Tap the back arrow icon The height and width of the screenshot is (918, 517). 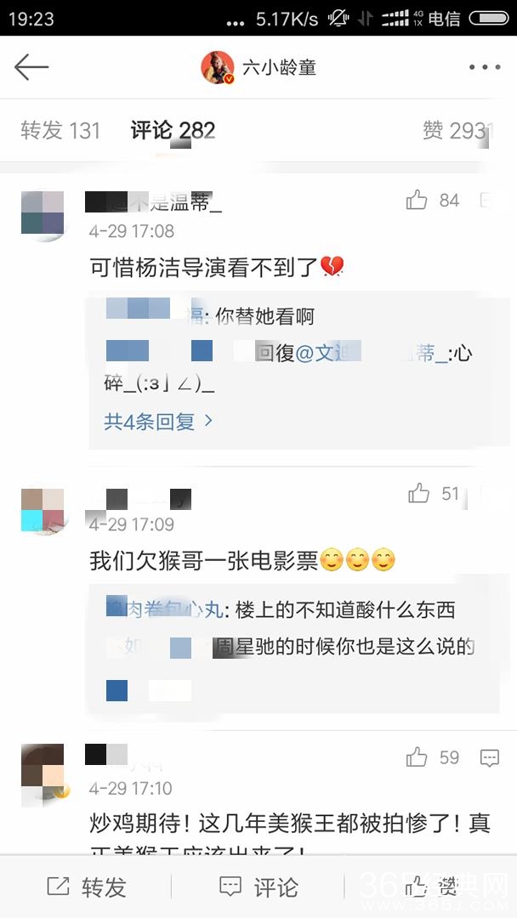(31, 67)
